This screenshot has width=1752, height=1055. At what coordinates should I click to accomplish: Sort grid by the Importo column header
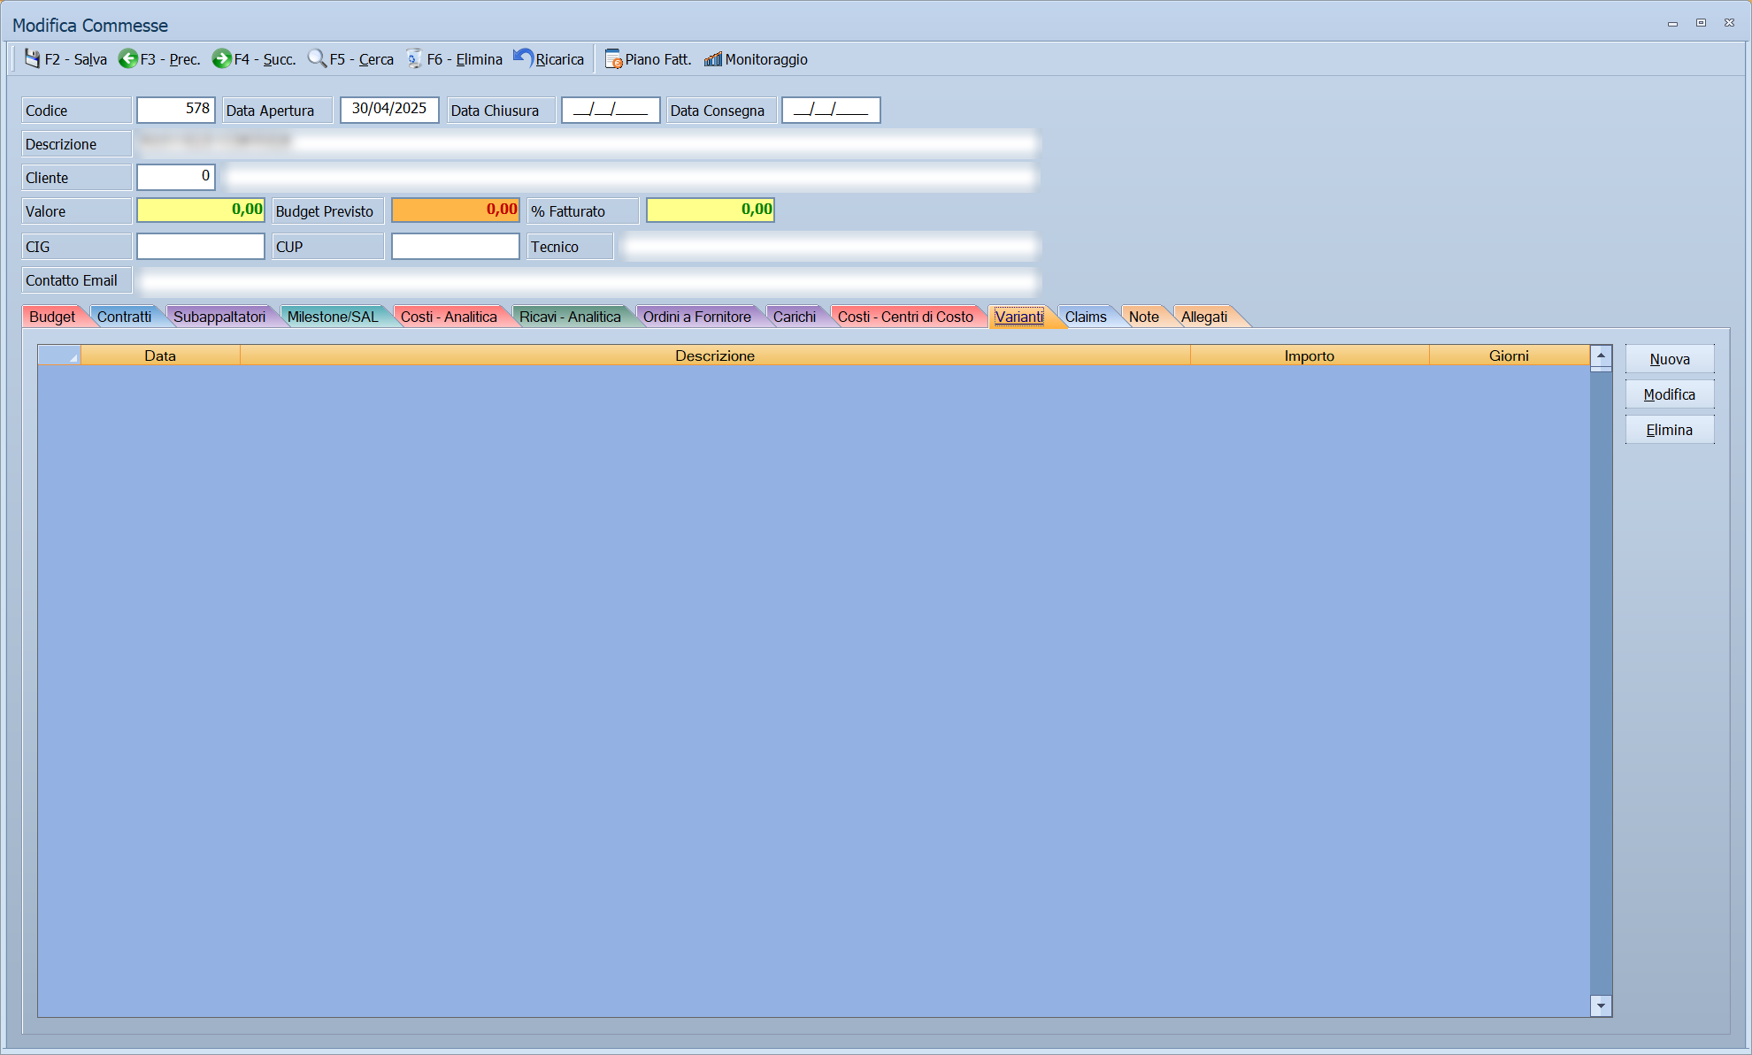pos(1310,355)
